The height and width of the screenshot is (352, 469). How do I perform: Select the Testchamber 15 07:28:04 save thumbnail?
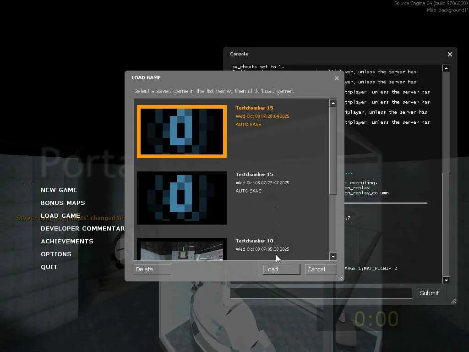182,132
